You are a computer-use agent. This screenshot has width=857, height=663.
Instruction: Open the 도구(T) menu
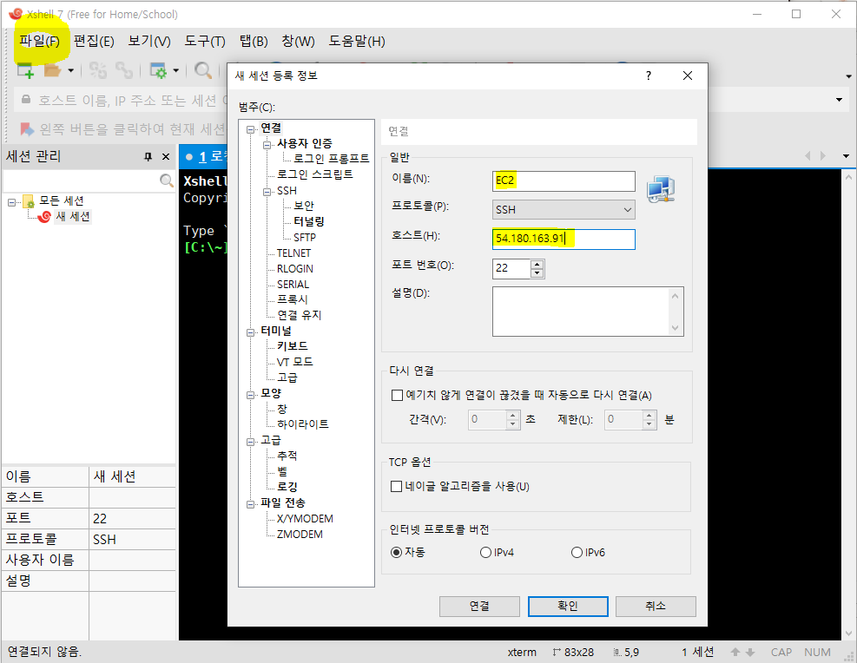point(205,41)
